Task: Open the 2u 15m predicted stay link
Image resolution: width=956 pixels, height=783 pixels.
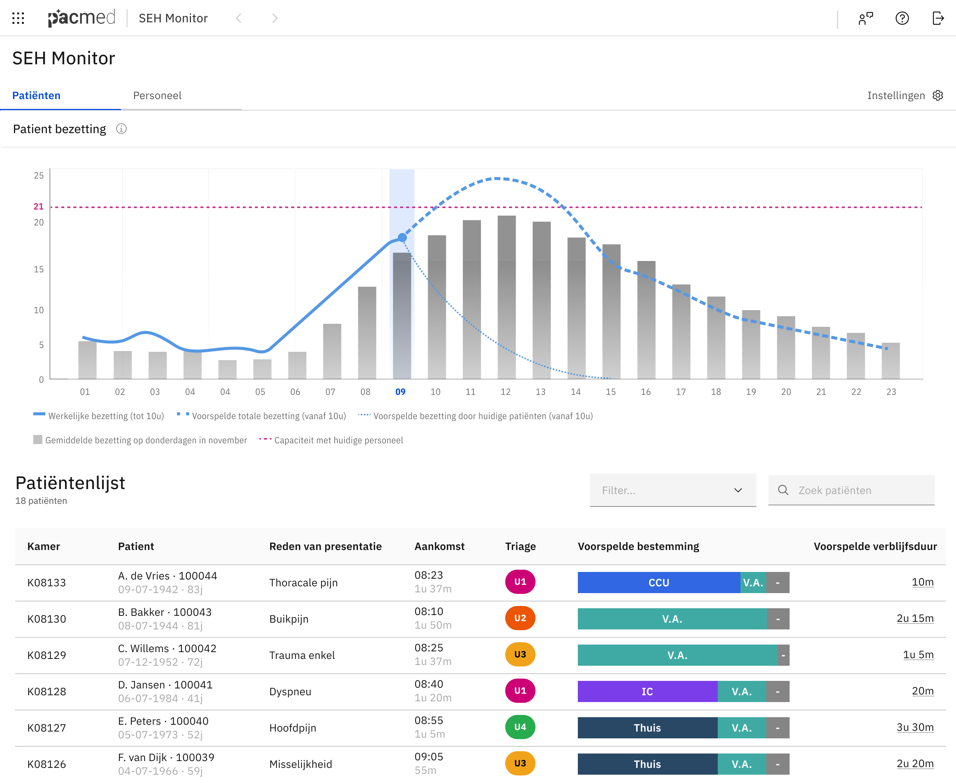Action: (x=915, y=618)
